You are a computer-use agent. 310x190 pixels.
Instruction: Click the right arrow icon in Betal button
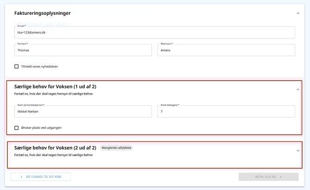pos(280,177)
